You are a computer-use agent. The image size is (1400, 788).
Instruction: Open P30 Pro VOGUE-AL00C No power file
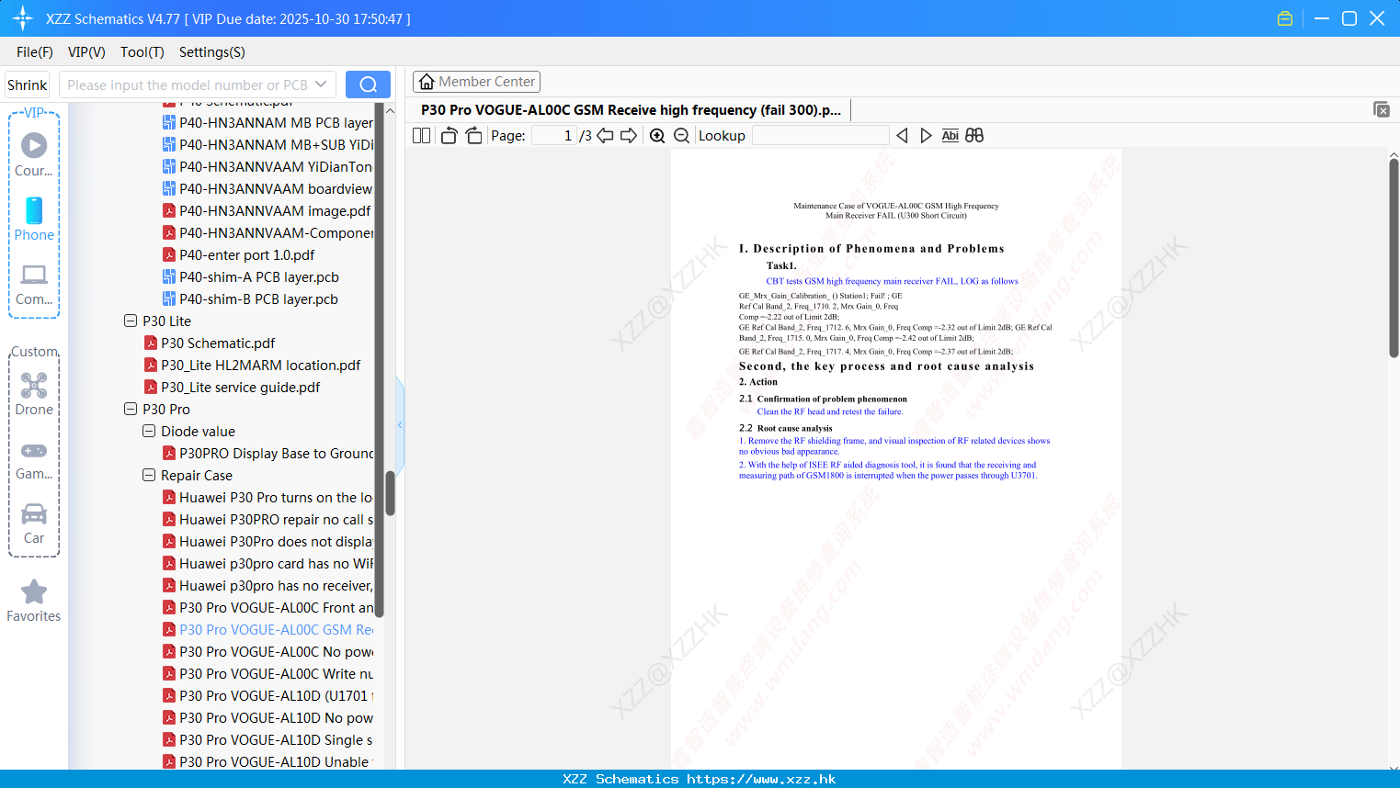267,651
